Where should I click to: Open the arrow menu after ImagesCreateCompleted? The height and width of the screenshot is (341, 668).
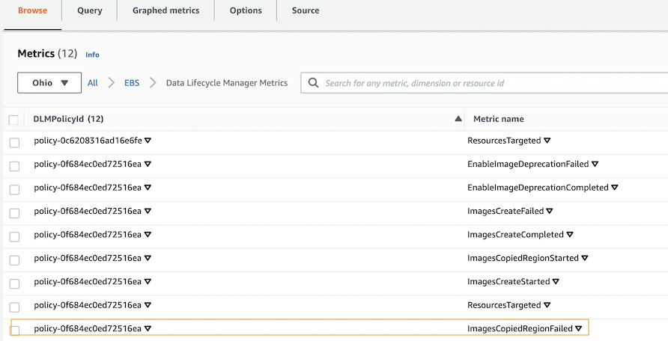570,235
